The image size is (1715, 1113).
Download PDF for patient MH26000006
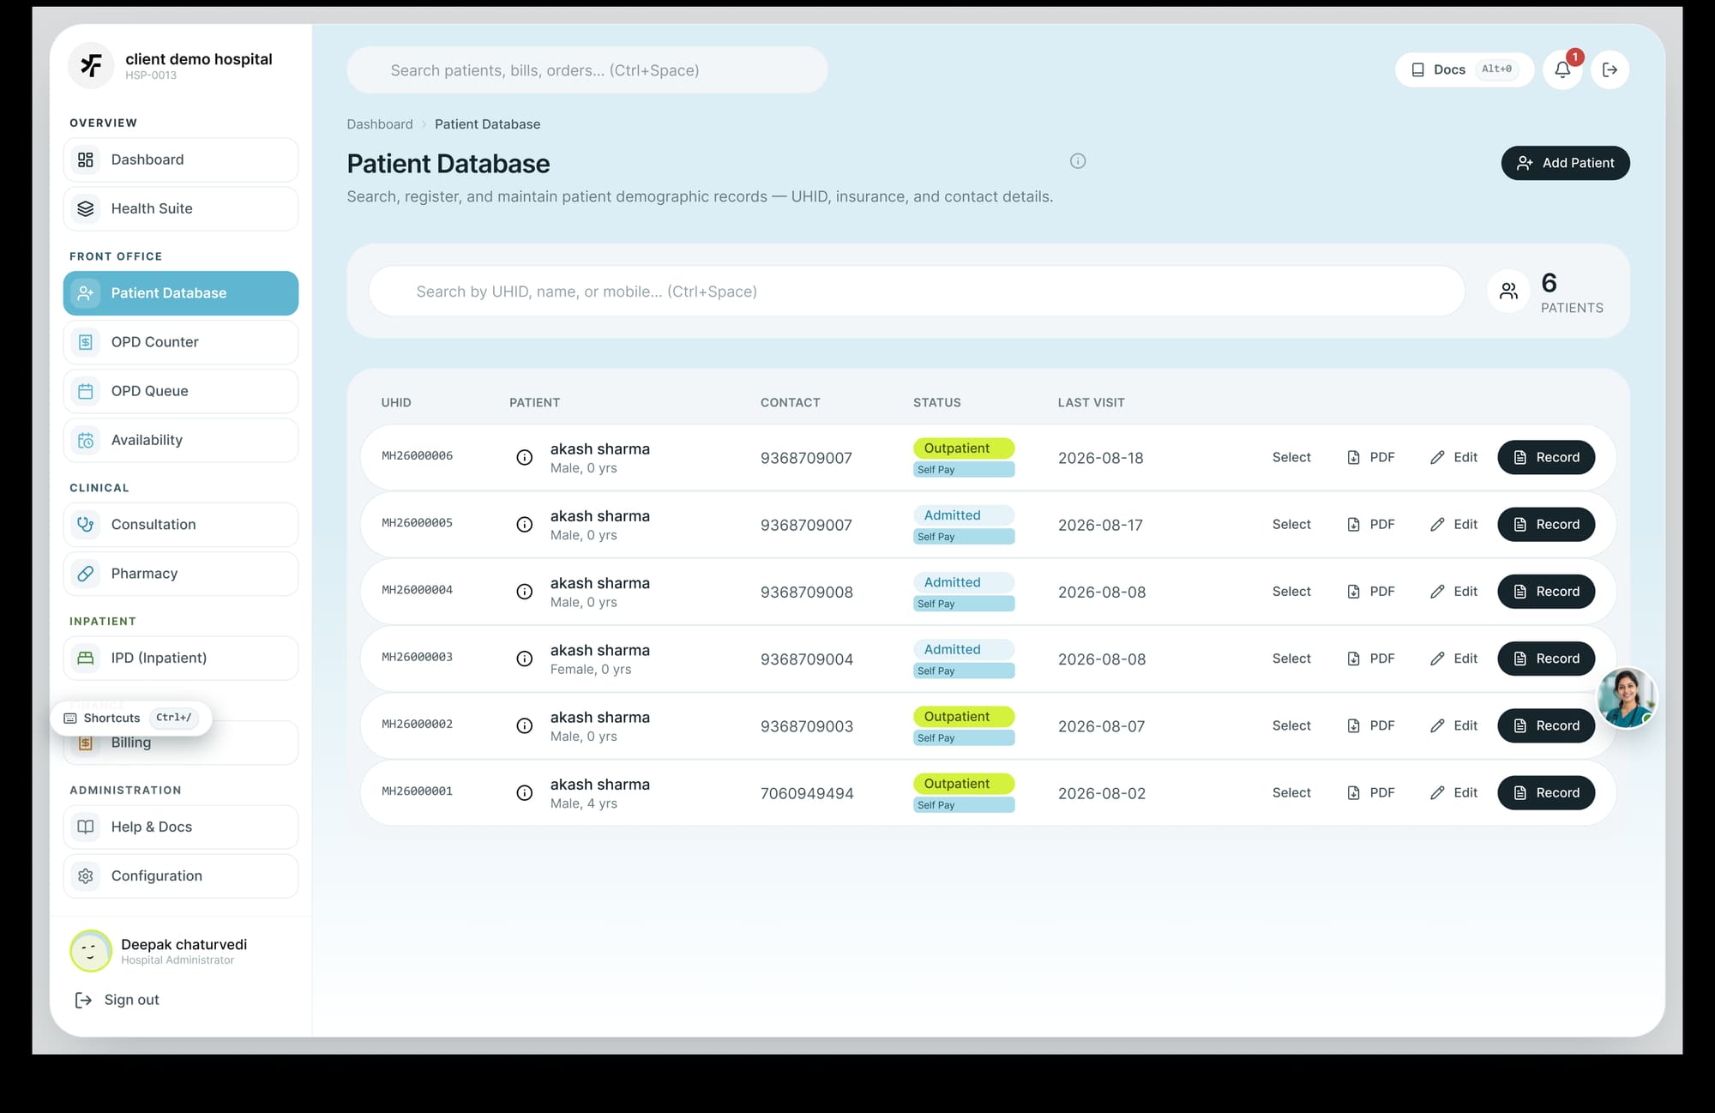click(x=1371, y=458)
